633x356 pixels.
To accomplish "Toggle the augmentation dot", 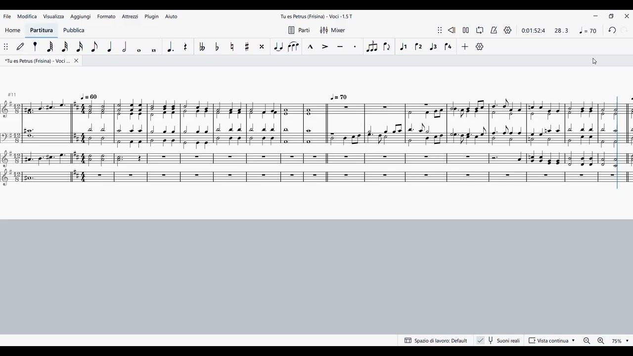I will tap(170, 46).
